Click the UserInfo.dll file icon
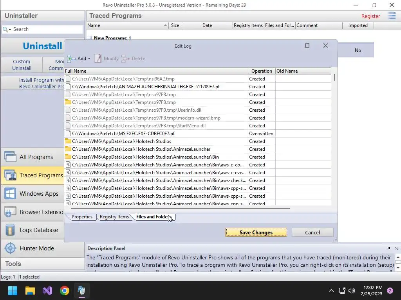 click(68, 110)
